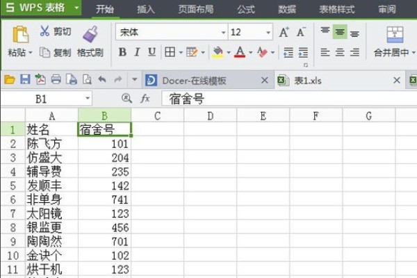Select the Format Painter (格式刷) brush
417x278 pixels.
[x=90, y=34]
